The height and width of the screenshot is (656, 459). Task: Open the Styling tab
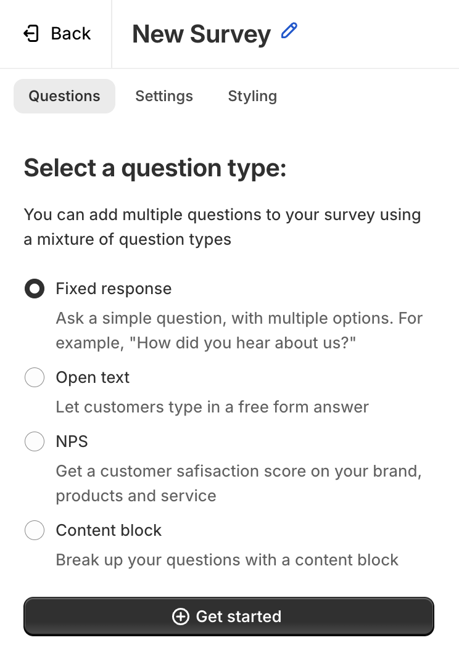click(252, 96)
